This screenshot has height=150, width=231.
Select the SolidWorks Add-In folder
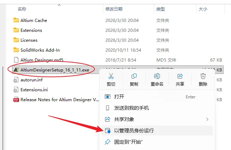click(x=40, y=50)
